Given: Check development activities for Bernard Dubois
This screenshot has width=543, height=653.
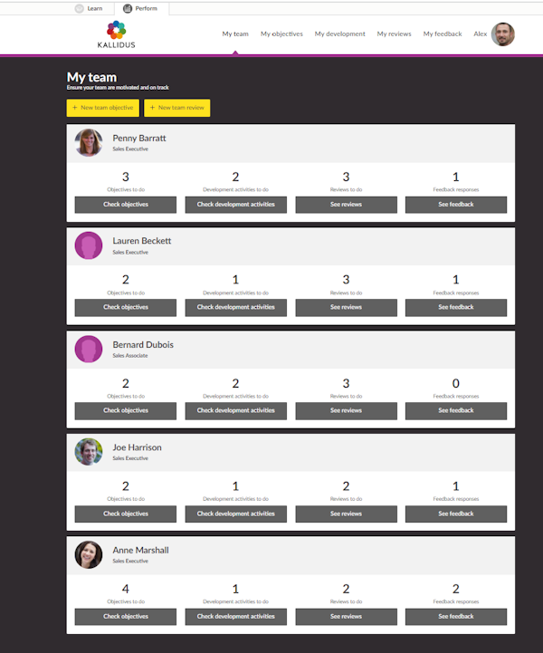Looking at the screenshot, I should [235, 410].
